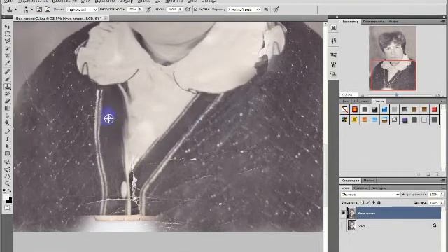Select the Clone Stamp tool in toolbox
The image size is (448, 252).
click(x=8, y=87)
